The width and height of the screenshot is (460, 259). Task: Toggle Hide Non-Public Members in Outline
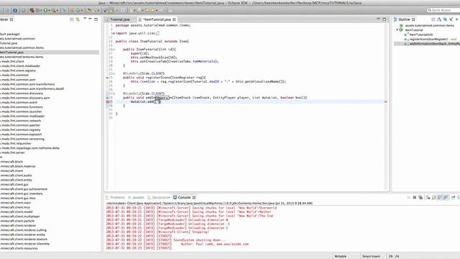(457, 19)
